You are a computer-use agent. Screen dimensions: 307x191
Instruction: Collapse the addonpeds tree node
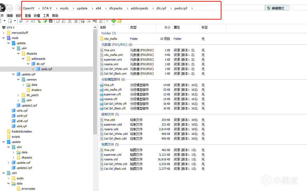tap(23, 59)
